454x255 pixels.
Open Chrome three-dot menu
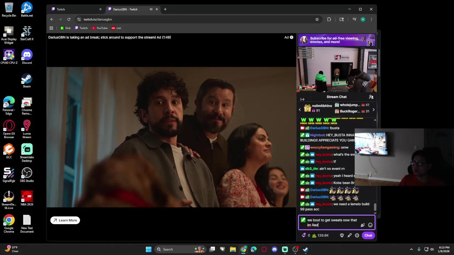[371, 19]
